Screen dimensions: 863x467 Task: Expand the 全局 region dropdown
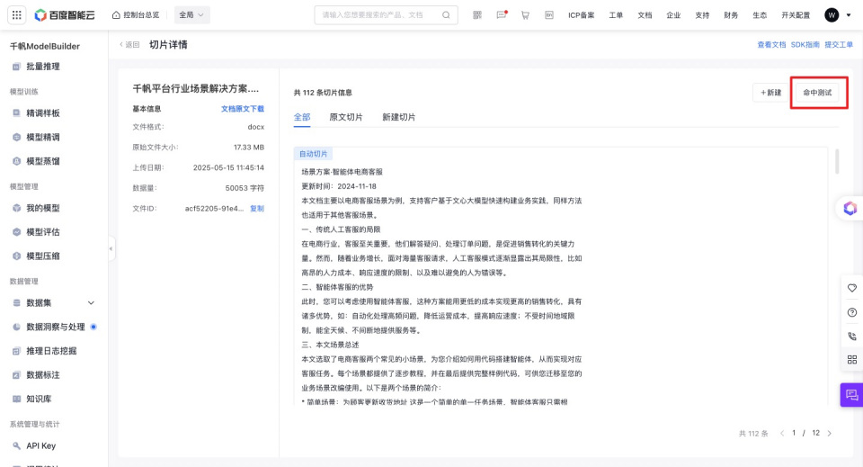coord(191,15)
